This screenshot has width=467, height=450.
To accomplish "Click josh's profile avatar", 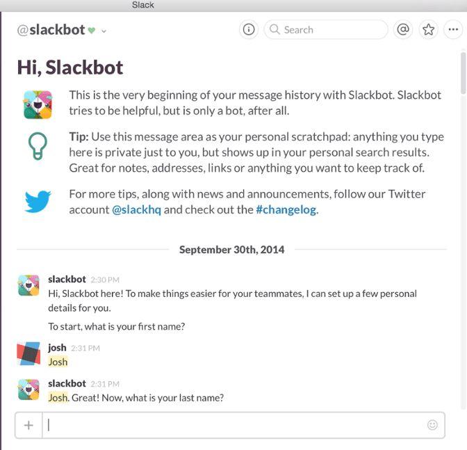I will coord(28,354).
